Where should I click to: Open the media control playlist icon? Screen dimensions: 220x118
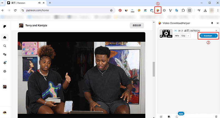tap(199, 10)
